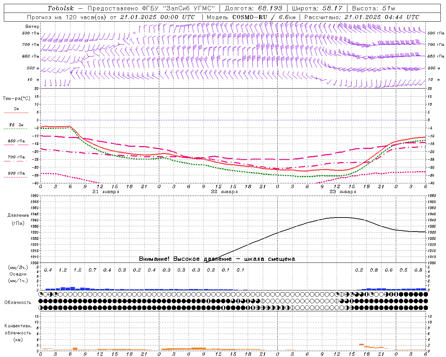Click the 2м temperature legend entry
446x357 pixels.
16,109
